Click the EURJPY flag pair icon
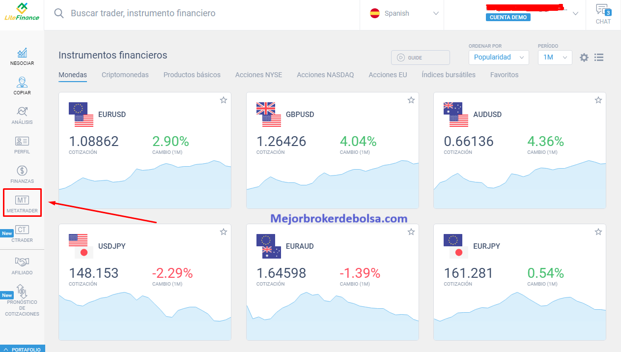This screenshot has width=621, height=352. [455, 246]
